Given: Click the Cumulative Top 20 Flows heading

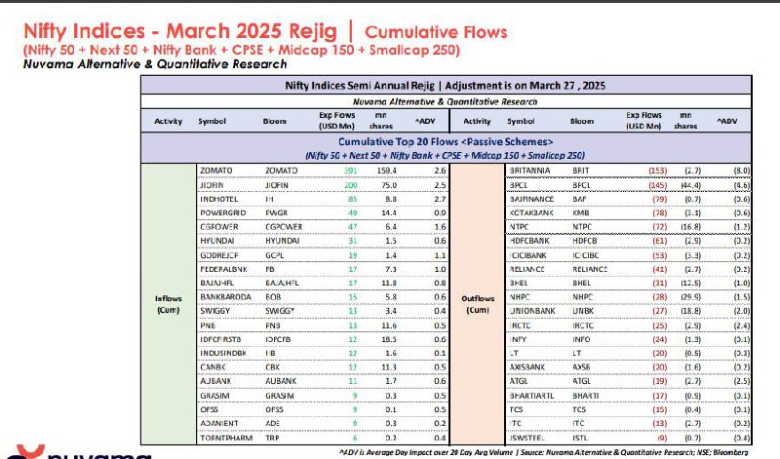Looking at the screenshot, I should pos(446,141).
